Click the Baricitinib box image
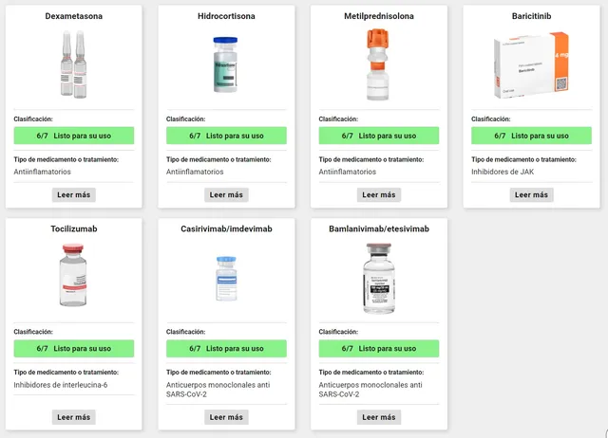Screen dimensions: 608x438 point(531,65)
